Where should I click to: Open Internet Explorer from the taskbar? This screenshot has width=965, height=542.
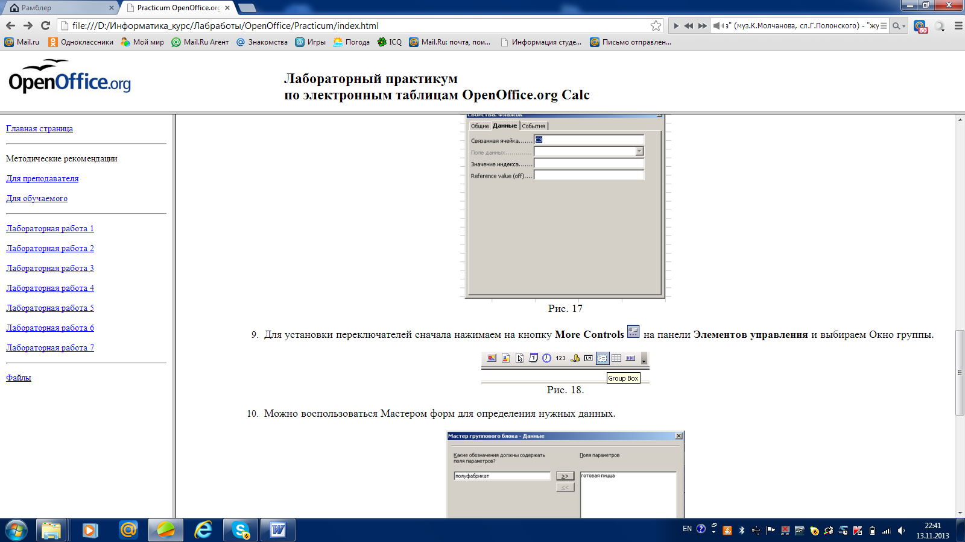point(203,531)
